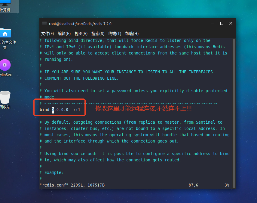Click the 87,6 line column indicator
This screenshot has height=203, width=257.
pos(194,185)
